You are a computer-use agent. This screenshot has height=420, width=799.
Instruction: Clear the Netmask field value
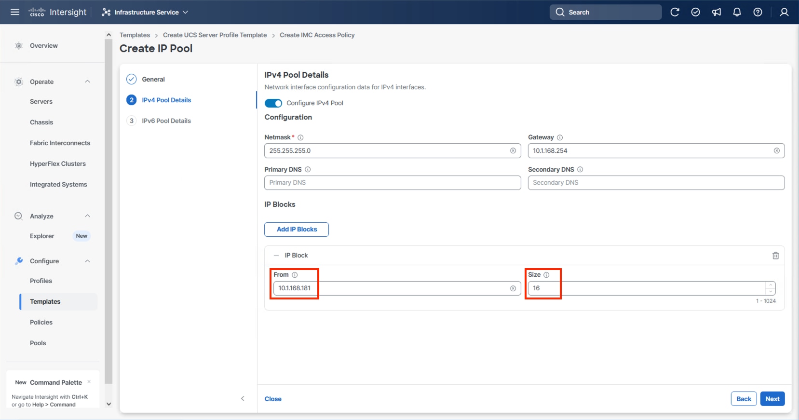pos(513,151)
